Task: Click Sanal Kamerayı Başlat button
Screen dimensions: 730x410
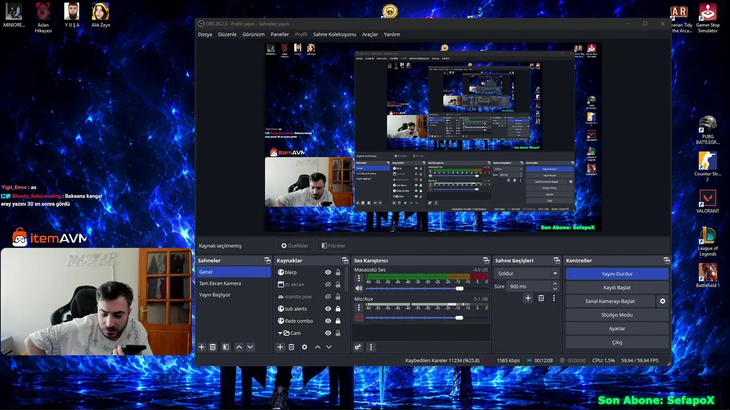Action: tap(610, 301)
